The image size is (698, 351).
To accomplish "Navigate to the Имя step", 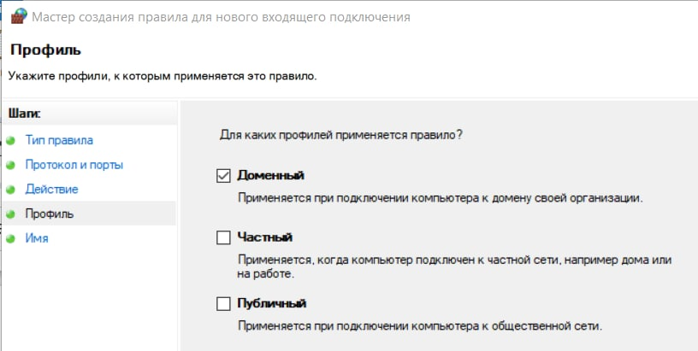I will [36, 239].
